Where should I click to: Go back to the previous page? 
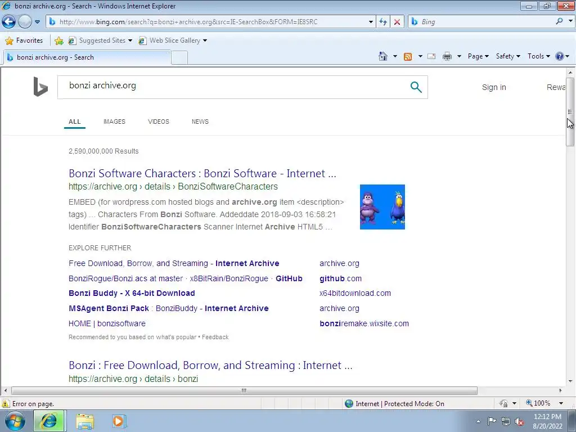coord(9,22)
